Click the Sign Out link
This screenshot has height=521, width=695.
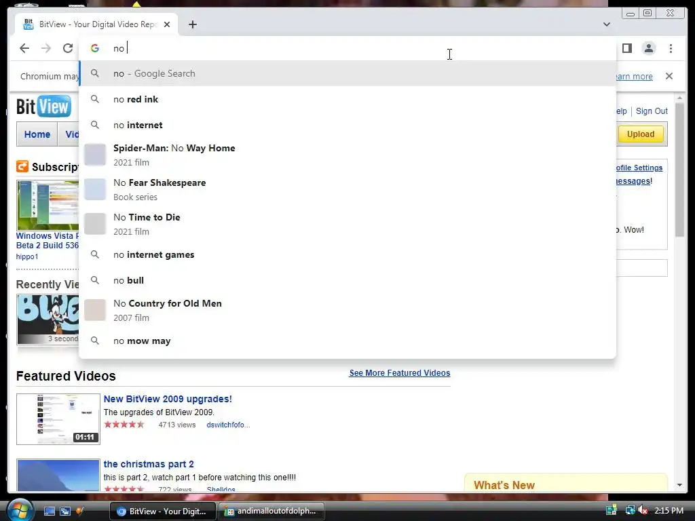click(652, 111)
